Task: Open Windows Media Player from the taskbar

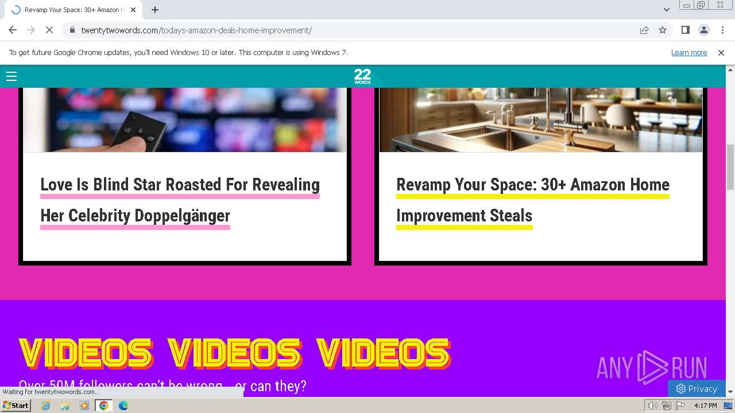Action: pyautogui.click(x=84, y=406)
